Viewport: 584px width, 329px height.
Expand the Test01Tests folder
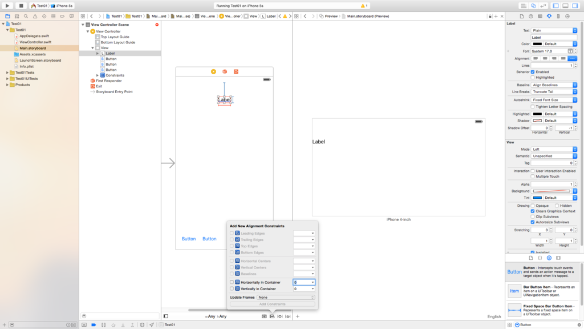(7, 73)
